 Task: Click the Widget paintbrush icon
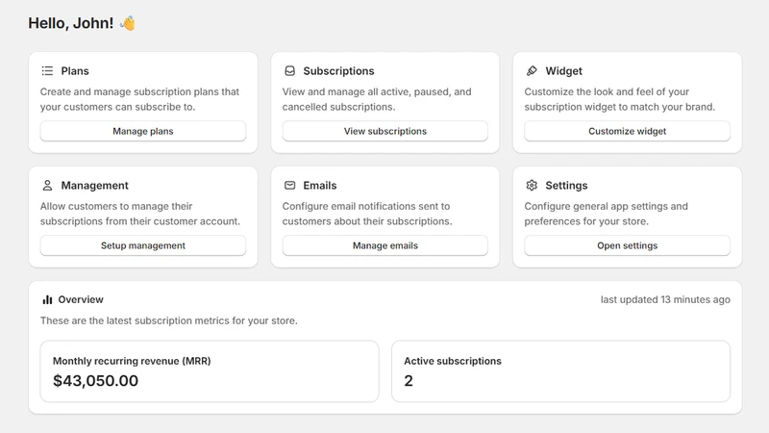(x=532, y=71)
